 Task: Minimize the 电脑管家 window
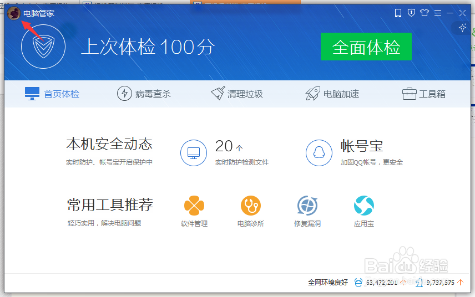(450, 13)
